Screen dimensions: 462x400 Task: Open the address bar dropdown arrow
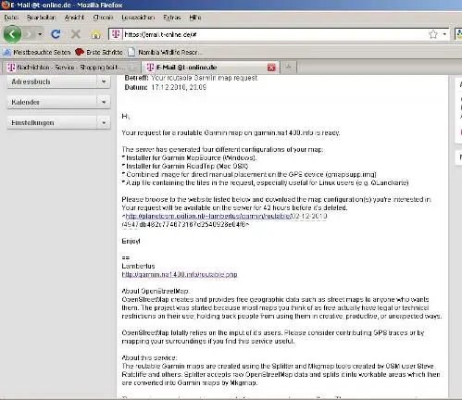point(444,34)
